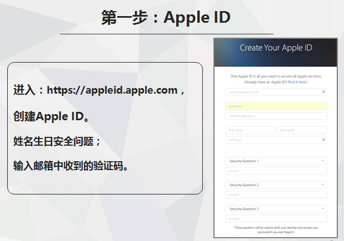The image size is (344, 241).
Task: Click 'One Apple ID is all you need' text
Action: (x=276, y=76)
